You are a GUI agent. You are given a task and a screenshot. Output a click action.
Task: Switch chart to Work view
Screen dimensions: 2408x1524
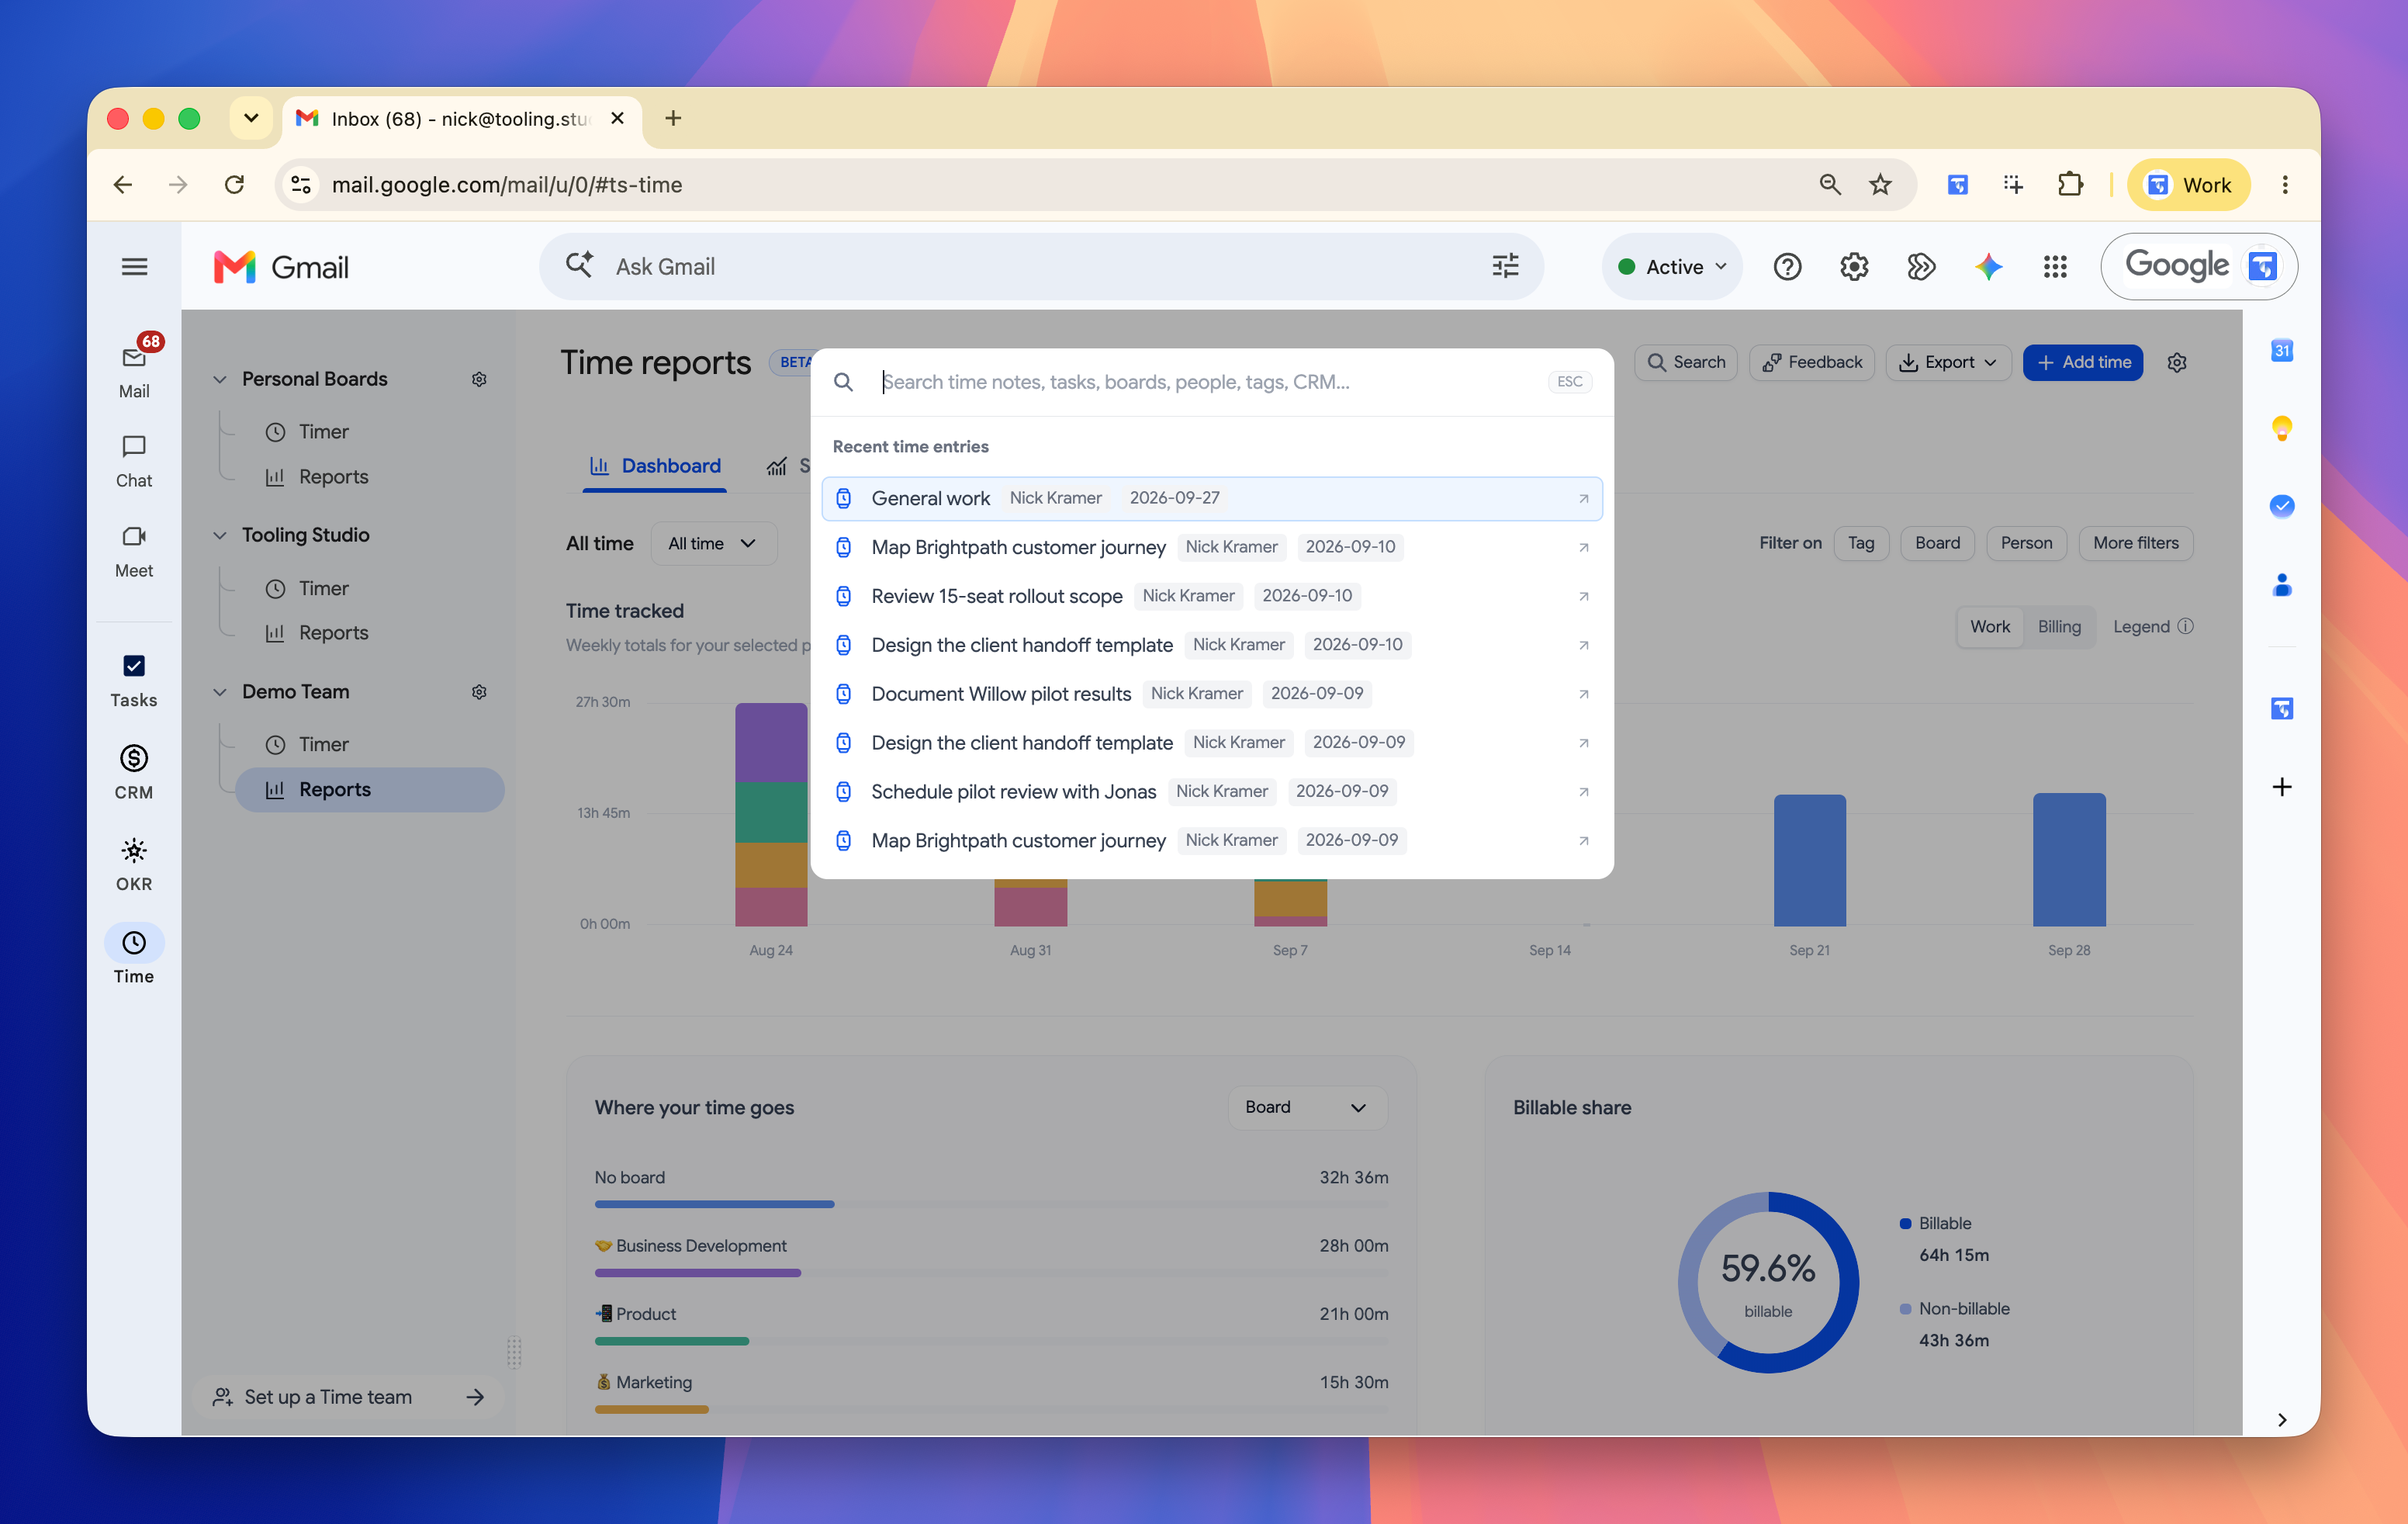click(1989, 627)
